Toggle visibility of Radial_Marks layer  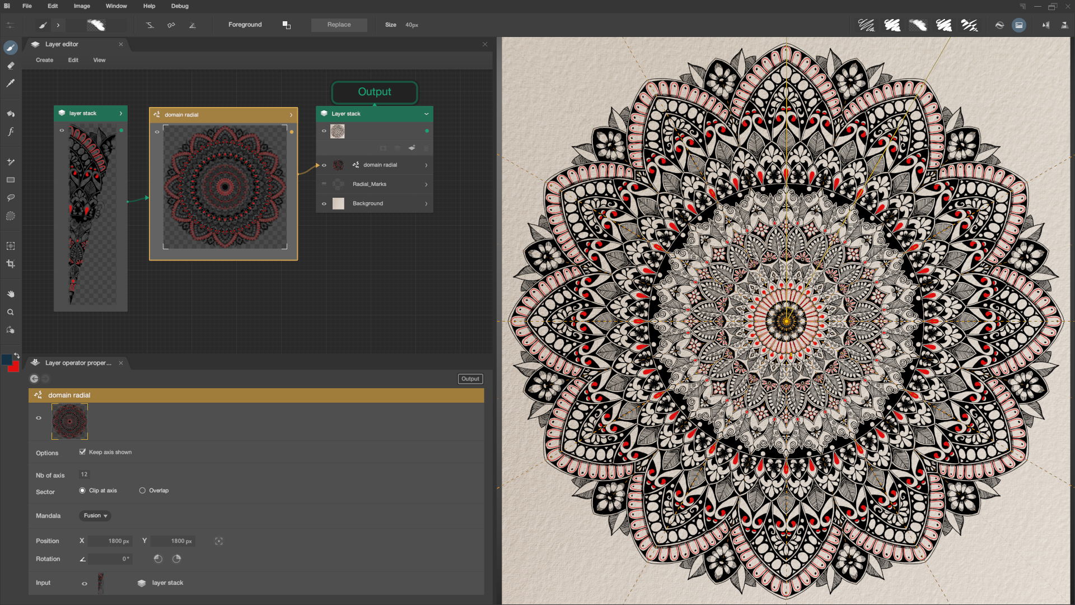click(324, 184)
